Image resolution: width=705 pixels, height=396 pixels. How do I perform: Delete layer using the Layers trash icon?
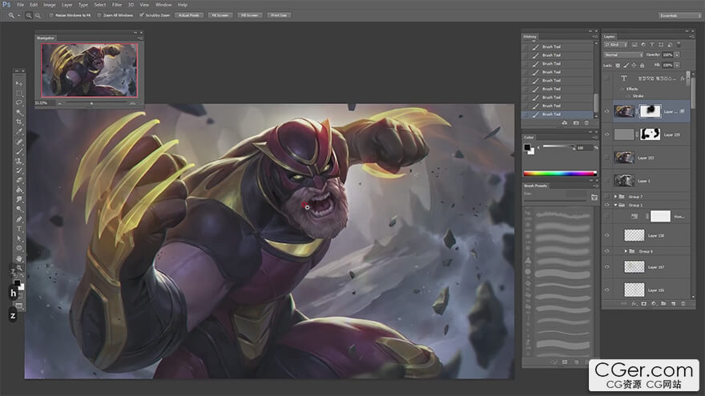click(x=684, y=304)
